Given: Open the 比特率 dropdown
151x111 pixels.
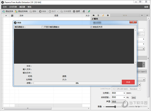Looking at the screenshot, I should click(124, 93).
